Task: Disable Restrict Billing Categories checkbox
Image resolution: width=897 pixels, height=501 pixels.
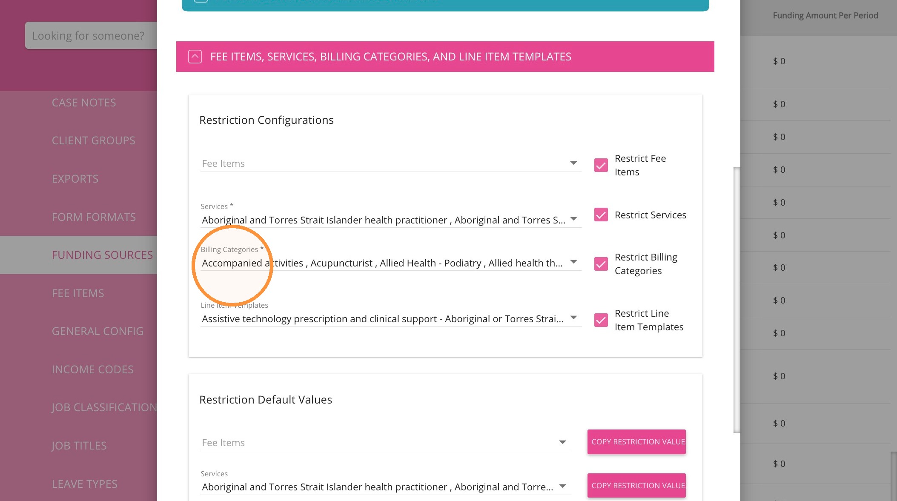Action: tap(601, 264)
